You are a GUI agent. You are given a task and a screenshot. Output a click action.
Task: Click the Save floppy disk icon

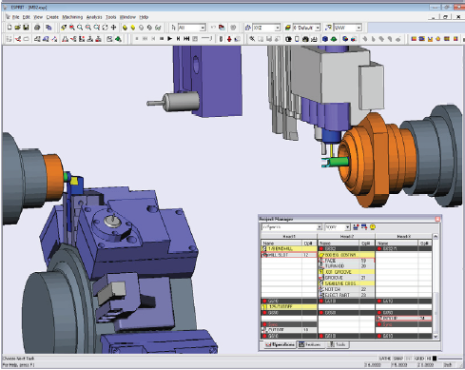click(x=26, y=28)
